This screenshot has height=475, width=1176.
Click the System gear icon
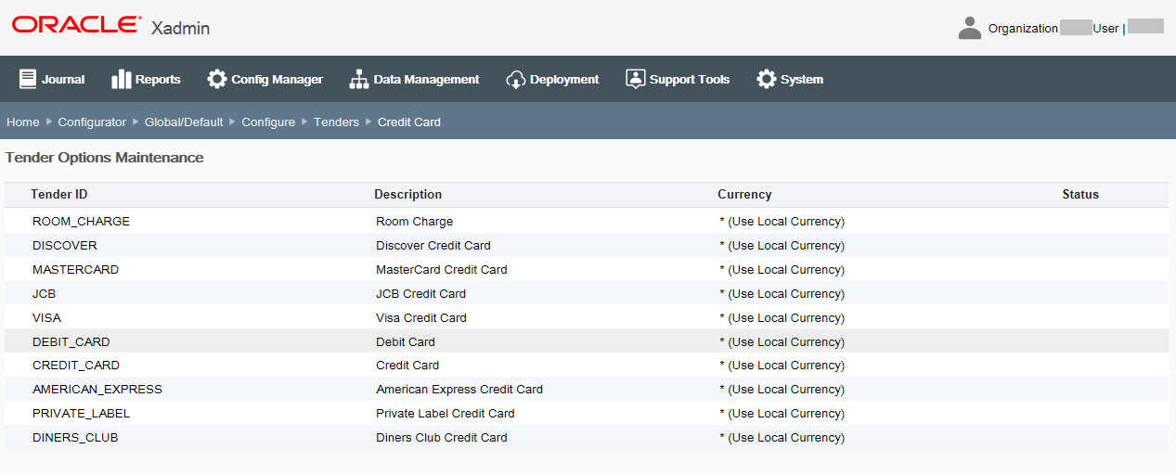(x=766, y=79)
